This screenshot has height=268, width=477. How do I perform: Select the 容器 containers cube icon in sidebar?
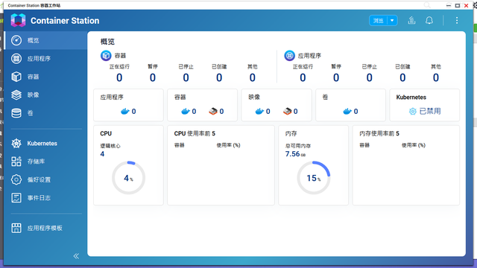(x=16, y=77)
